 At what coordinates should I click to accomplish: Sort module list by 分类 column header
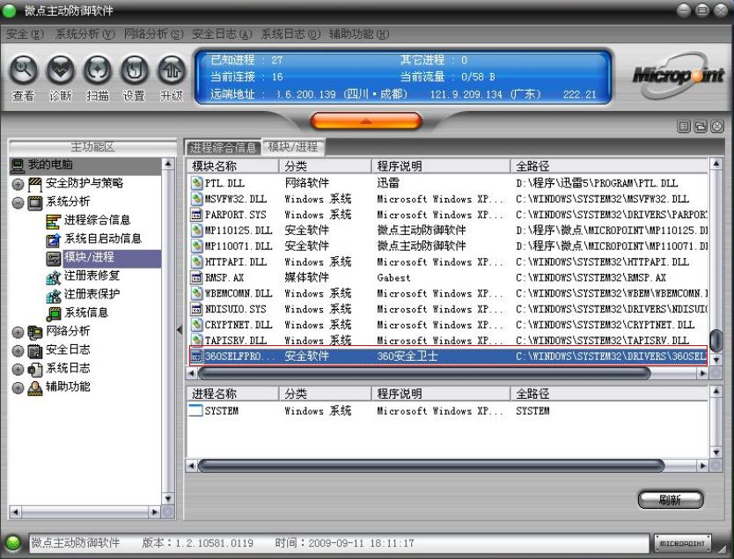point(326,166)
